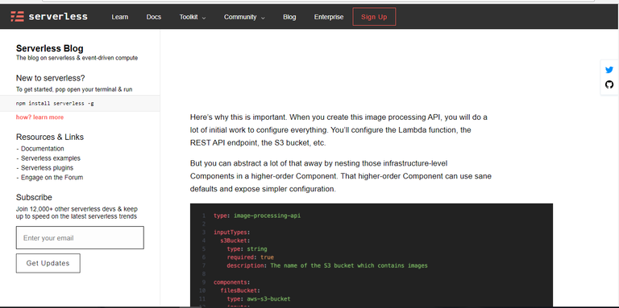
Task: Click 'how? learn more' link
Action: pyautogui.click(x=39, y=117)
